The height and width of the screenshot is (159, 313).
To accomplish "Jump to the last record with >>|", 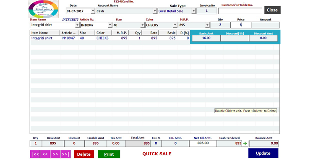I will click(66, 154).
